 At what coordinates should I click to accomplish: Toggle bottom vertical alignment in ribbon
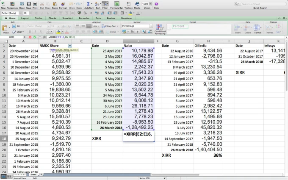tap(89, 26)
